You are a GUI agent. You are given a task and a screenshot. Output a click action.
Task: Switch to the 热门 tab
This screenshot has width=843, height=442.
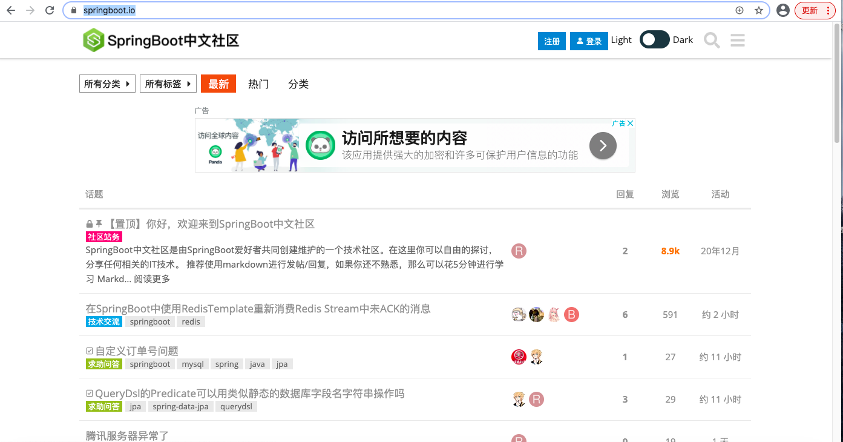pyautogui.click(x=258, y=84)
